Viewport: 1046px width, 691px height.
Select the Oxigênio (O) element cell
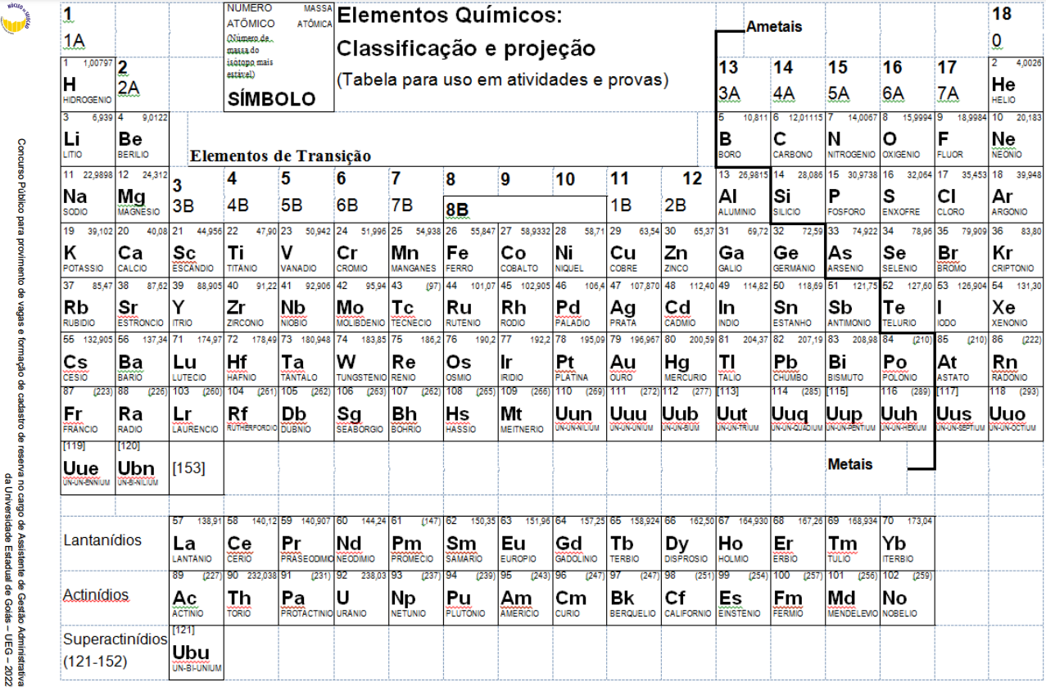[x=907, y=139]
